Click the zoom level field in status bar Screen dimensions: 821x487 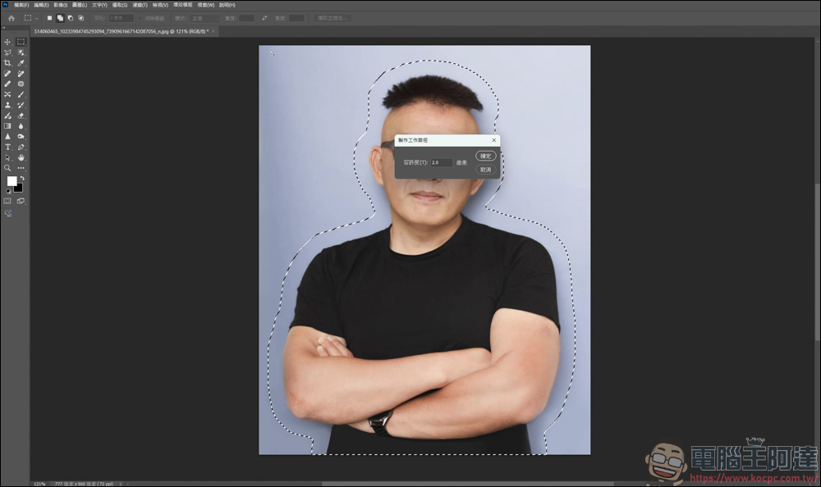(x=39, y=484)
